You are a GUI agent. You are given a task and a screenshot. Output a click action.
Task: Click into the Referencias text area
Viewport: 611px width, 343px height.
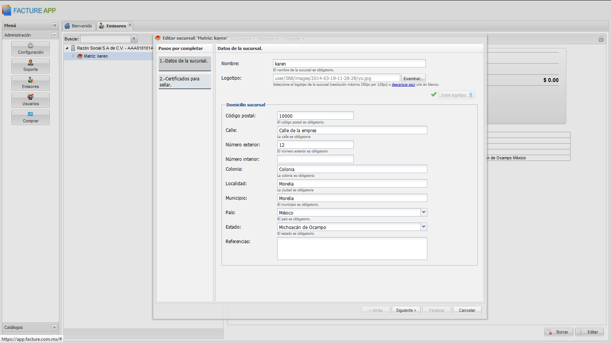[352, 248]
